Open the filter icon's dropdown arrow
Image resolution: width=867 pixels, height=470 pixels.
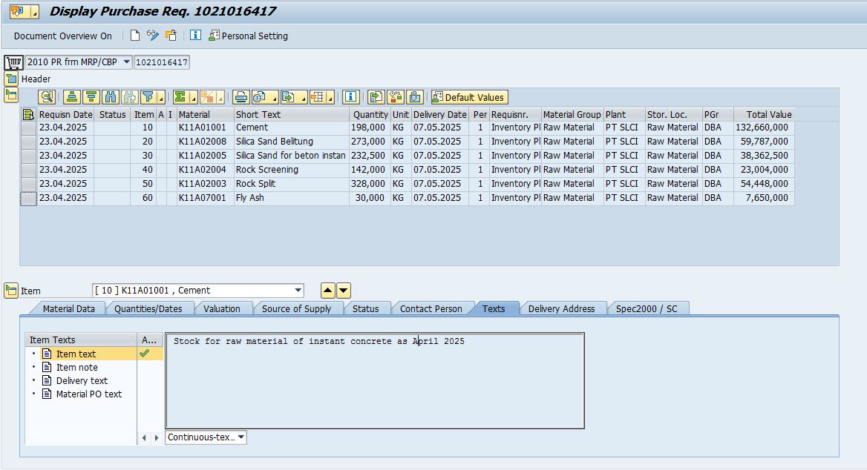[161, 98]
